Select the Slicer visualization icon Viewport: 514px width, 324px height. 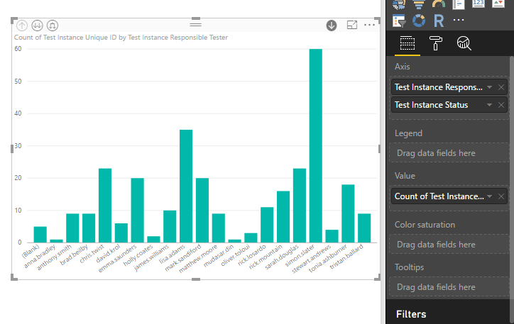pyautogui.click(x=399, y=21)
